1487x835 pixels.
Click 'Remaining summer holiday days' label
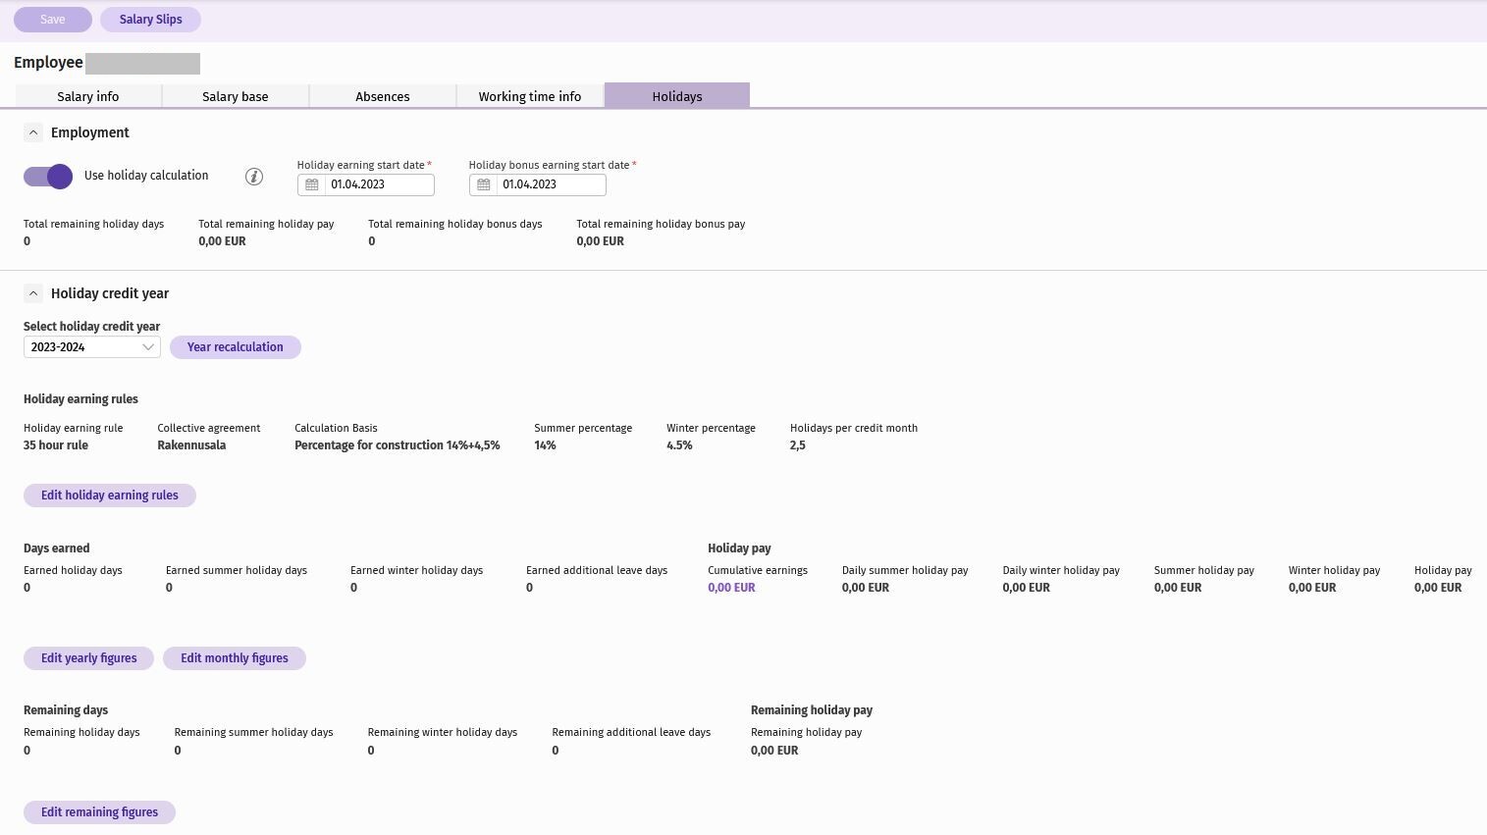[x=254, y=732]
